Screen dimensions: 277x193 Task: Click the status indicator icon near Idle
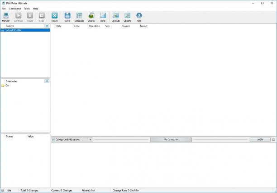point(2,190)
